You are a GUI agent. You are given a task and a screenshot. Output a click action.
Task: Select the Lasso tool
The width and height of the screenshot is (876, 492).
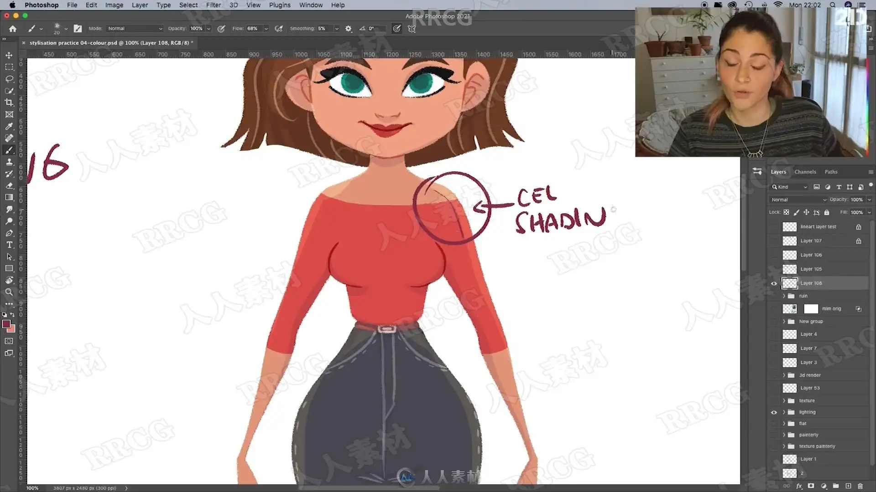(9, 79)
